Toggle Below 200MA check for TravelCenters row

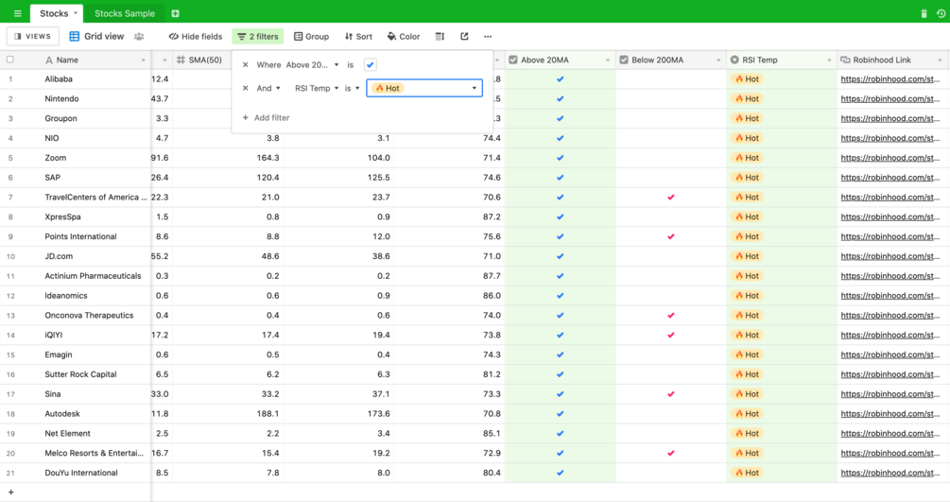[671, 197]
